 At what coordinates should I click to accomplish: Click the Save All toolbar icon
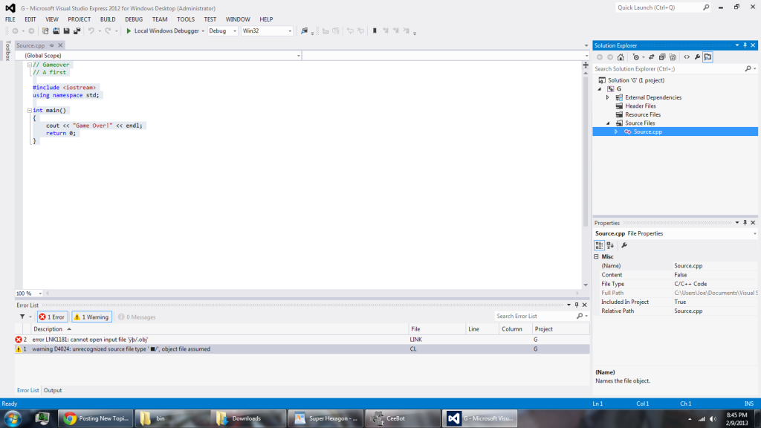tap(77, 30)
